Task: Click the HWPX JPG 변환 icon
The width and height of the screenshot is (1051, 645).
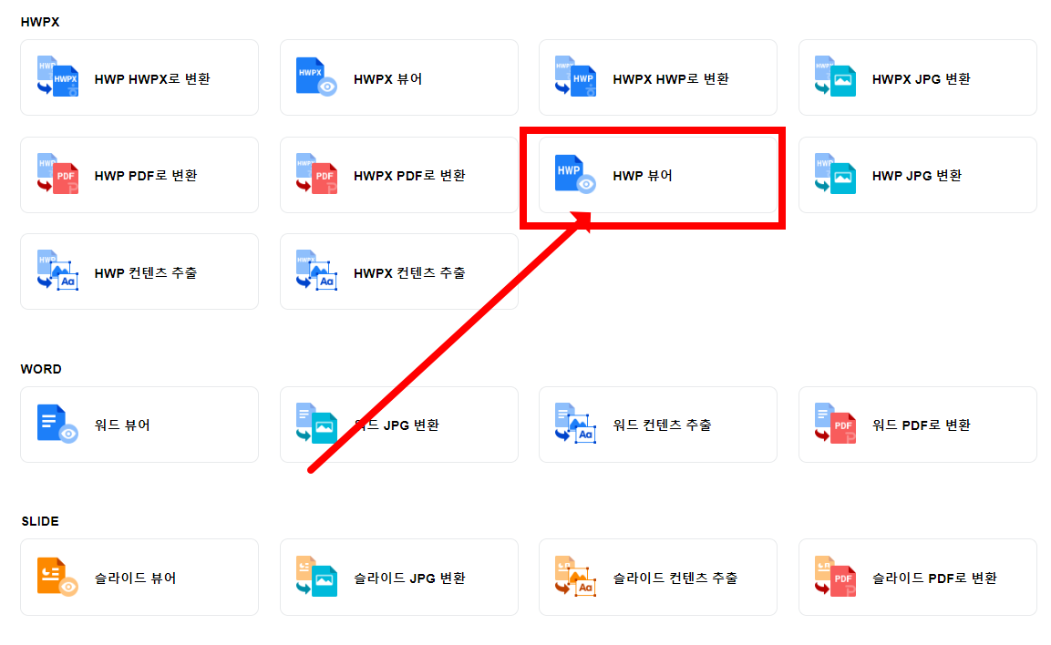Action: (x=834, y=77)
